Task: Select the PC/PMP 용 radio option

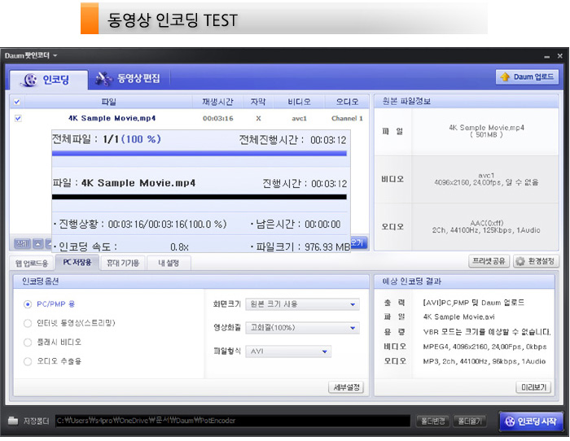Action: [29, 304]
